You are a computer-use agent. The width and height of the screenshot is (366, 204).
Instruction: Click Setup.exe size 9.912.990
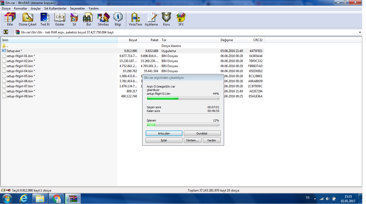pyautogui.click(x=131, y=51)
